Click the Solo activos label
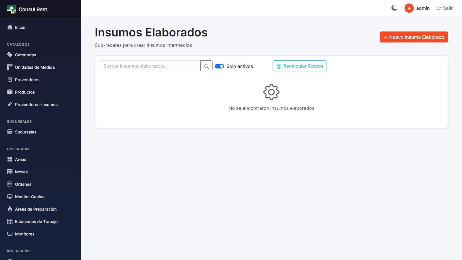 click(240, 66)
